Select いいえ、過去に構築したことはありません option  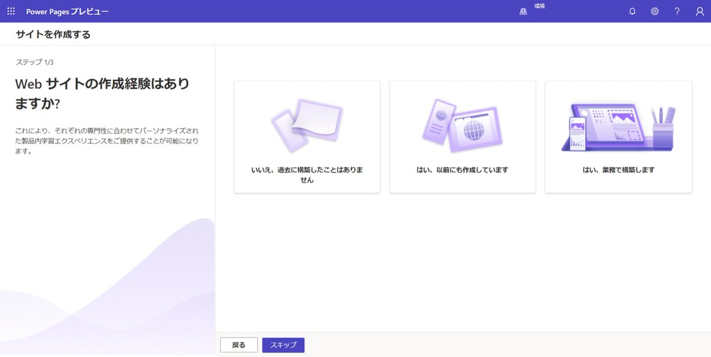(306, 136)
